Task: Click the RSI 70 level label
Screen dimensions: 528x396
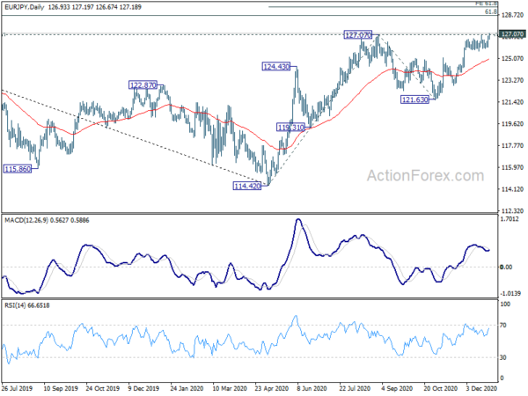Action: (x=503, y=326)
